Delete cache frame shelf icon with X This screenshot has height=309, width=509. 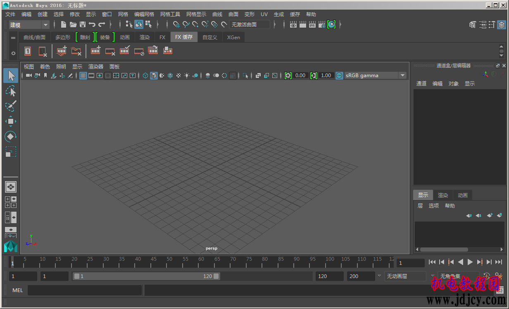coord(43,51)
